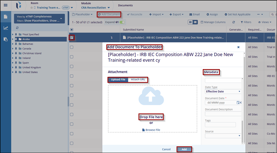
Task: Click the Browse File link
Action: (x=151, y=130)
